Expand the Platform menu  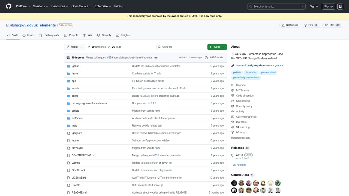pyautogui.click(x=22, y=6)
